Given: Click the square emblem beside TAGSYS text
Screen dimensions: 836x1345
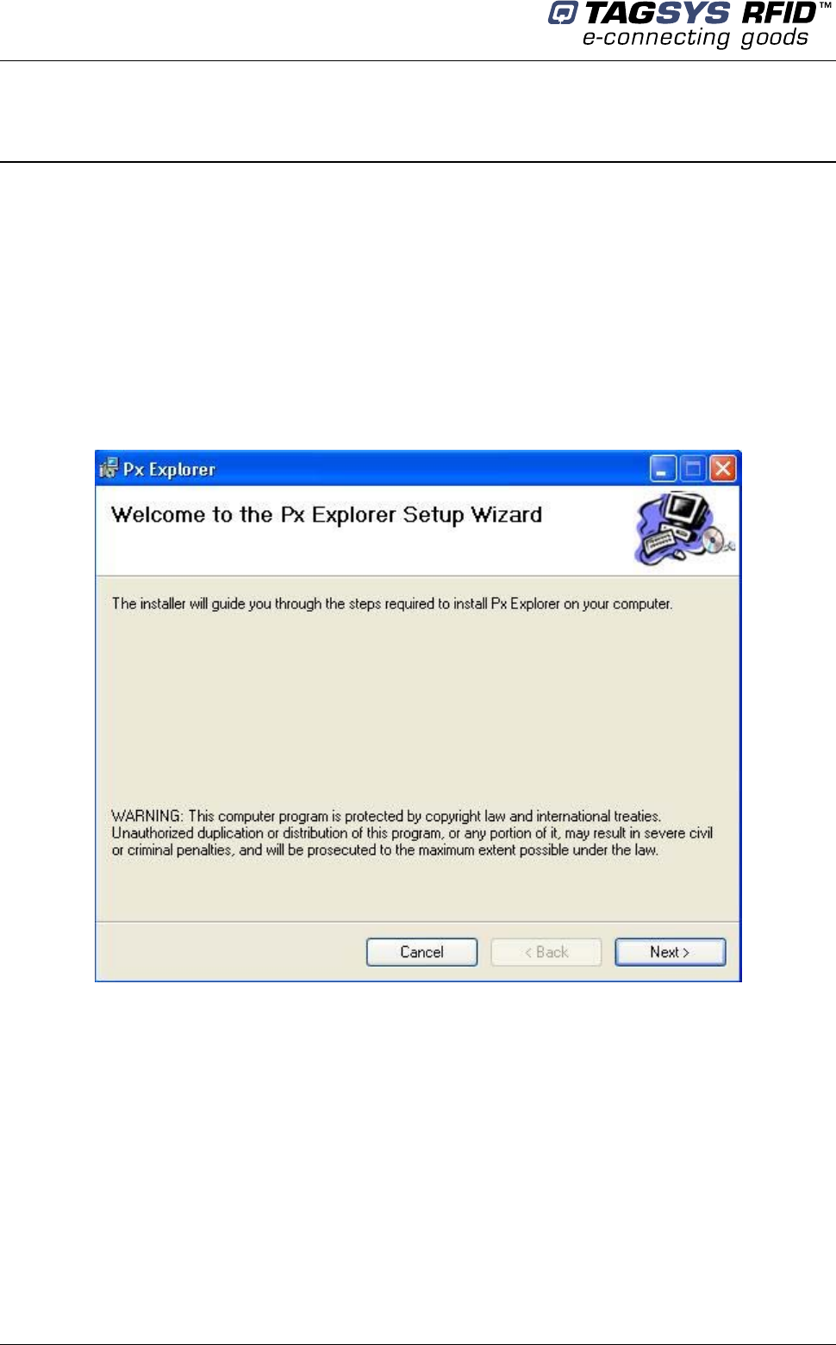Looking at the screenshot, I should (563, 13).
